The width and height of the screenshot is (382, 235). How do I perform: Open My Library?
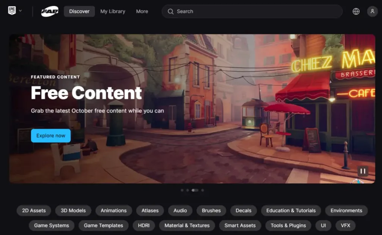[x=113, y=11]
